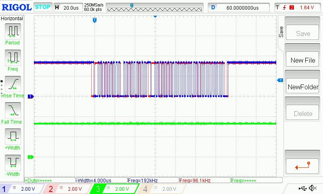Image resolution: width=323 pixels, height=194 pixels.
Task: Click the channel 1 ground level marker
Action: click(x=31, y=96)
